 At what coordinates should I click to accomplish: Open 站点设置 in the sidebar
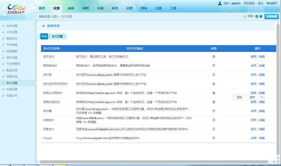pos(12,26)
